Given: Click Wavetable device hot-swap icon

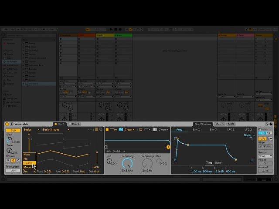Looking at the screenshot, I should [x=266, y=124].
